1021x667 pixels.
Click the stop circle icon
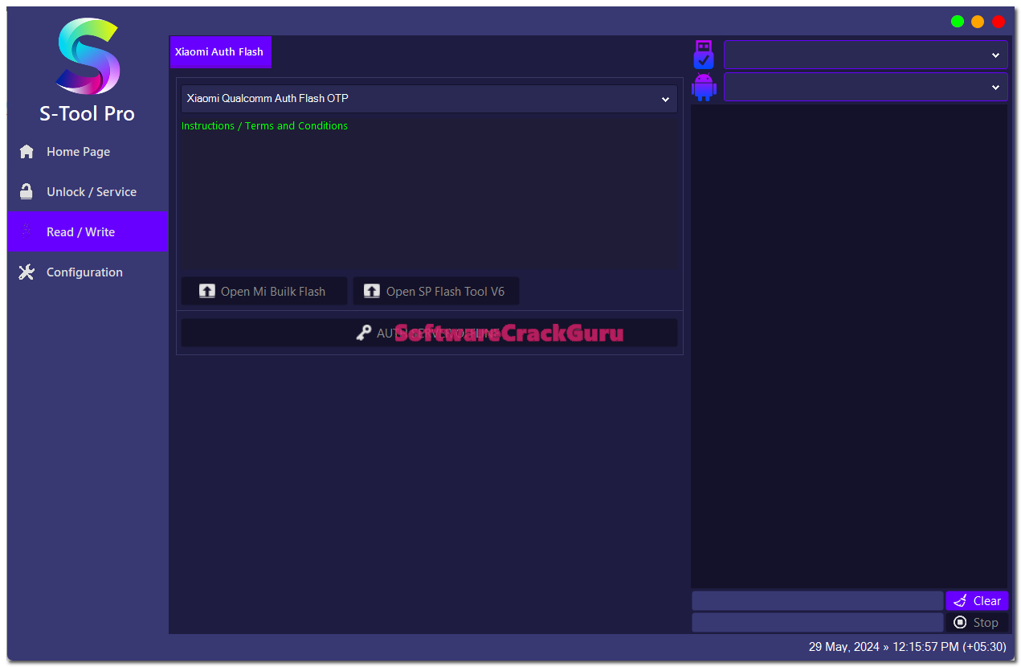960,623
